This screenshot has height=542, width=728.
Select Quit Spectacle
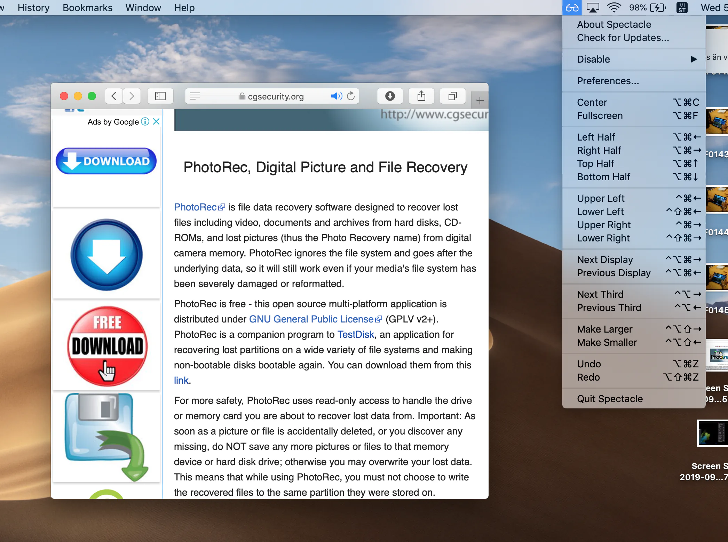pyautogui.click(x=634, y=399)
